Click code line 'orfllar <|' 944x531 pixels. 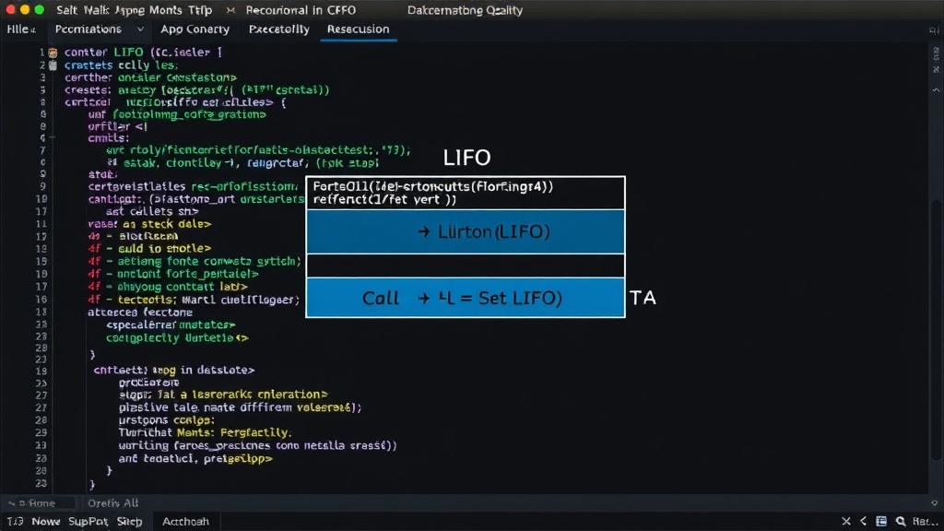click(117, 126)
